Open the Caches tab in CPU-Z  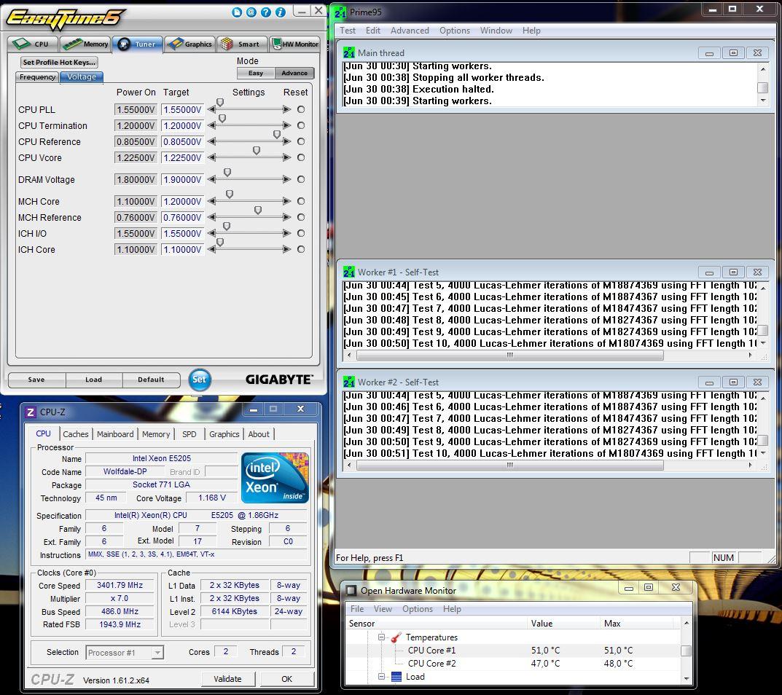click(75, 434)
